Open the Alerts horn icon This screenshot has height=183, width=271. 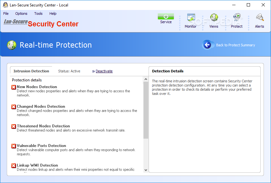click(260, 17)
